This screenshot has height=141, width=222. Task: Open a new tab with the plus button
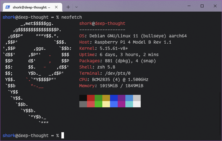coord(68,7)
